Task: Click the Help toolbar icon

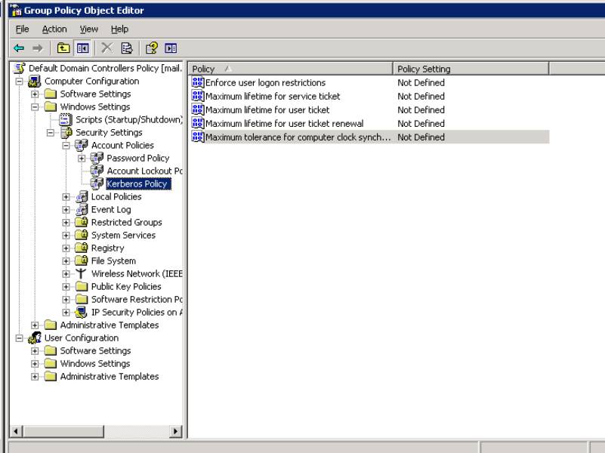Action: [151, 48]
